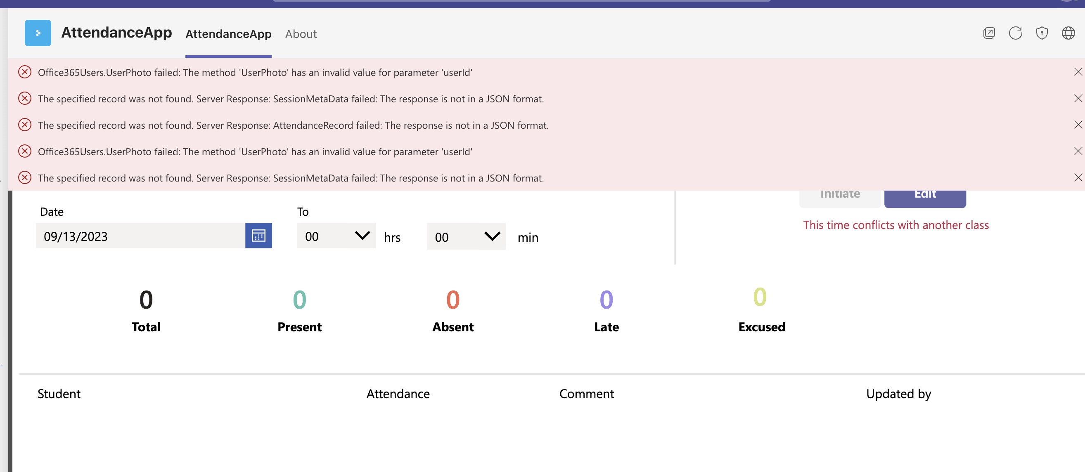Dismiss the first Office365Users.UserPhoto error banner
1085x472 pixels.
[1078, 72]
